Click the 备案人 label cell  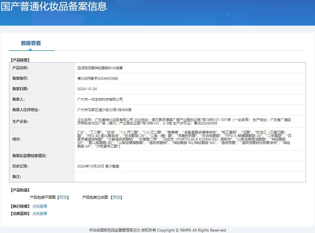(42, 99)
